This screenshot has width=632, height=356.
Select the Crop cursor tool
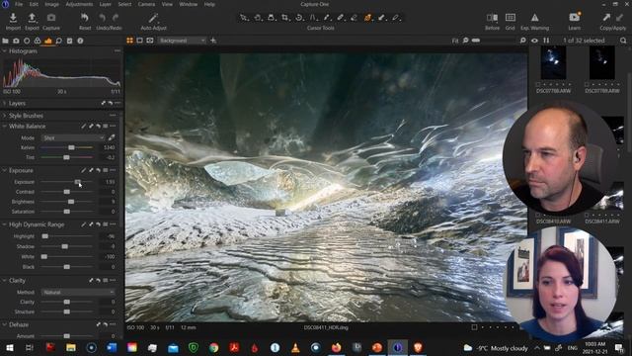285,18
